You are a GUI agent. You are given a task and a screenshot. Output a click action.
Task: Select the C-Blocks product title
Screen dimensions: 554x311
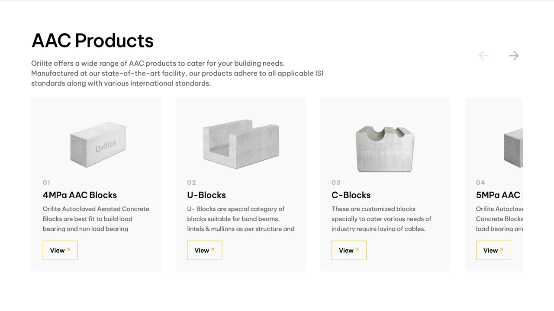click(x=351, y=195)
